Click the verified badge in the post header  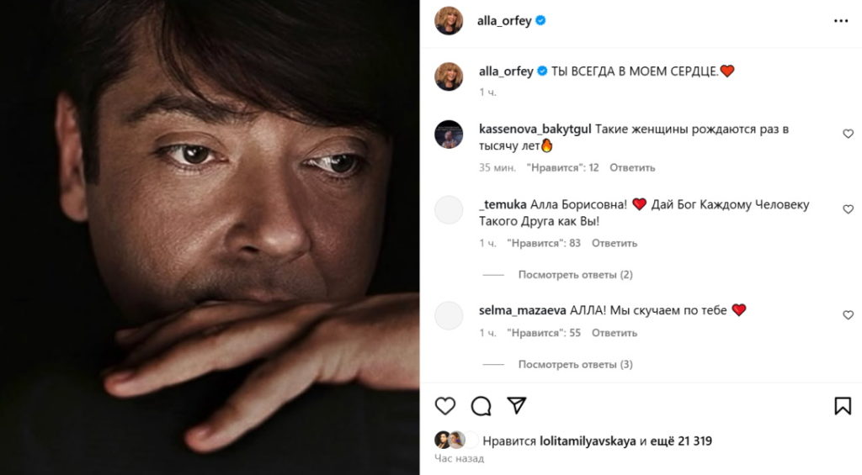point(540,21)
